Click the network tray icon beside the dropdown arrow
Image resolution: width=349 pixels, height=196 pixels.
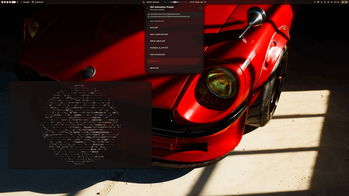pyautogui.click(x=318, y=2)
